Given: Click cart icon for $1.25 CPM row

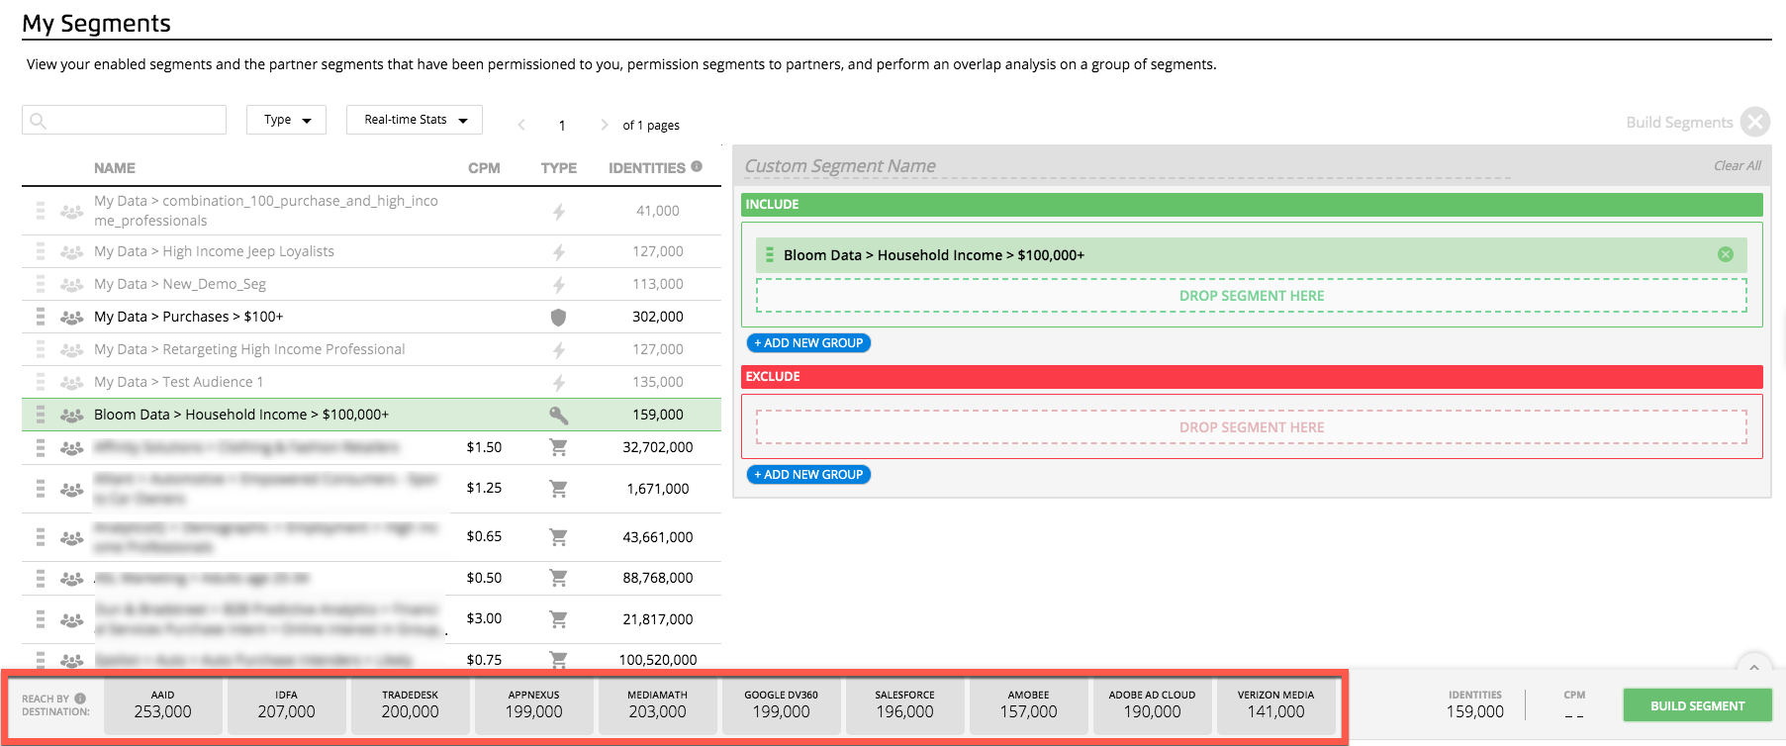Looking at the screenshot, I should point(558,489).
